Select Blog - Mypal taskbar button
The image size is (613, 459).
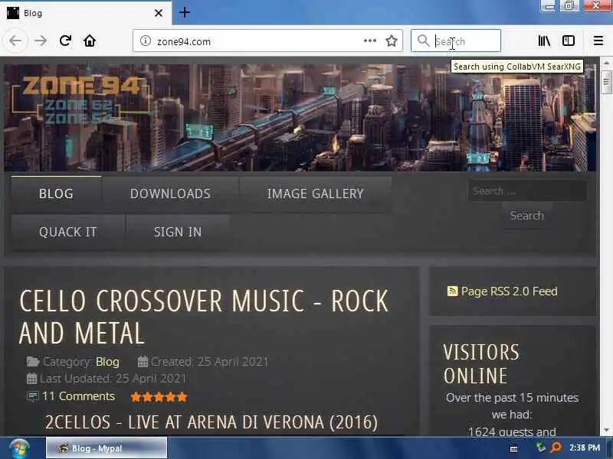click(107, 448)
